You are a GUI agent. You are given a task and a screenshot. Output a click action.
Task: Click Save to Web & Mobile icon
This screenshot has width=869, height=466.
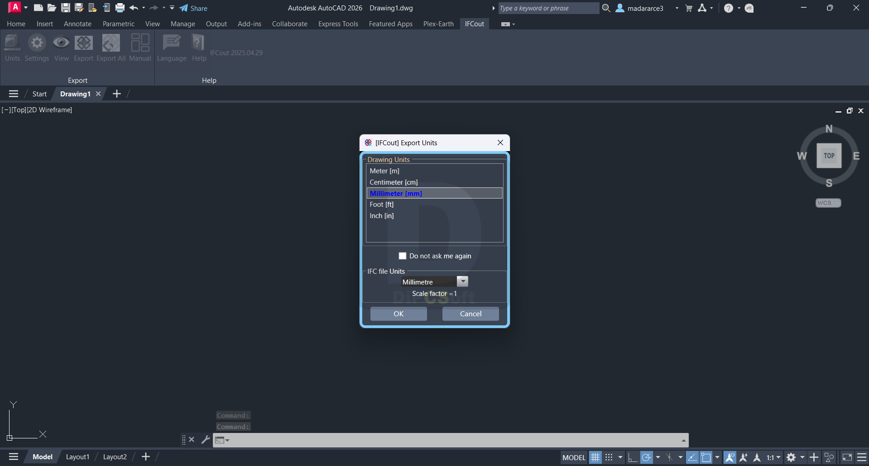point(106,8)
